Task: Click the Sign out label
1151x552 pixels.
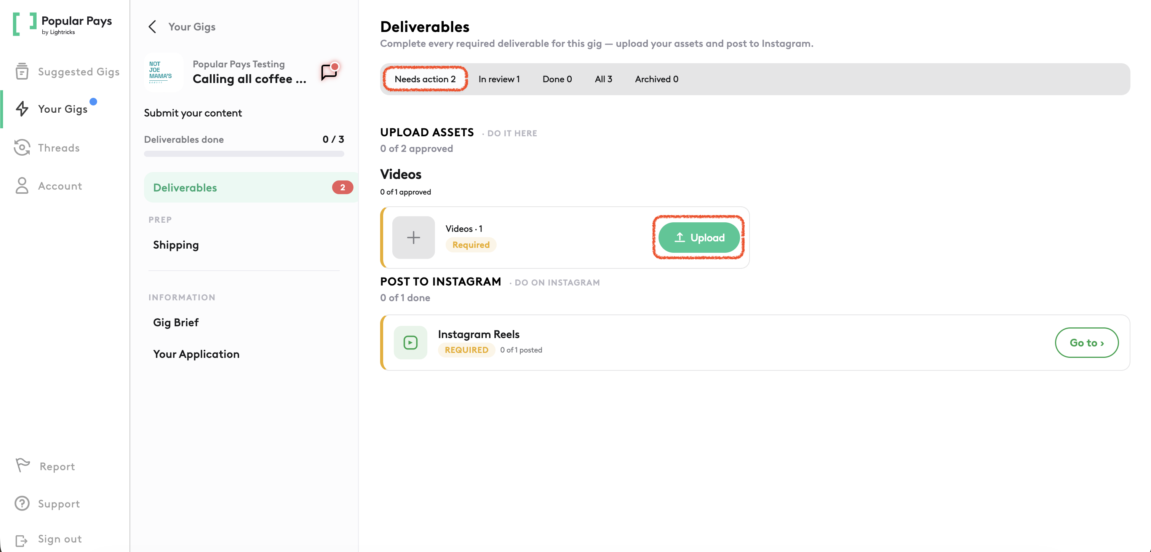Action: (60, 539)
